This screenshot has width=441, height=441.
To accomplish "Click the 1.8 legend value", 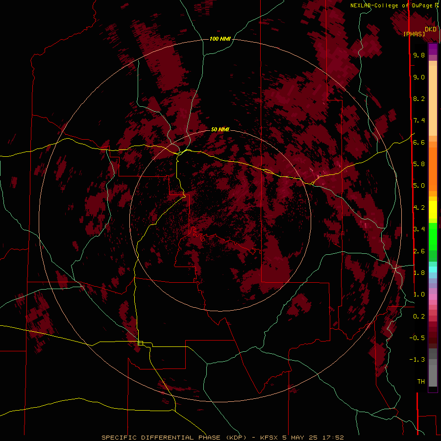I will [x=419, y=273].
